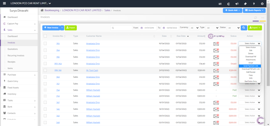Sort by Date column arrows

coord(171,36)
